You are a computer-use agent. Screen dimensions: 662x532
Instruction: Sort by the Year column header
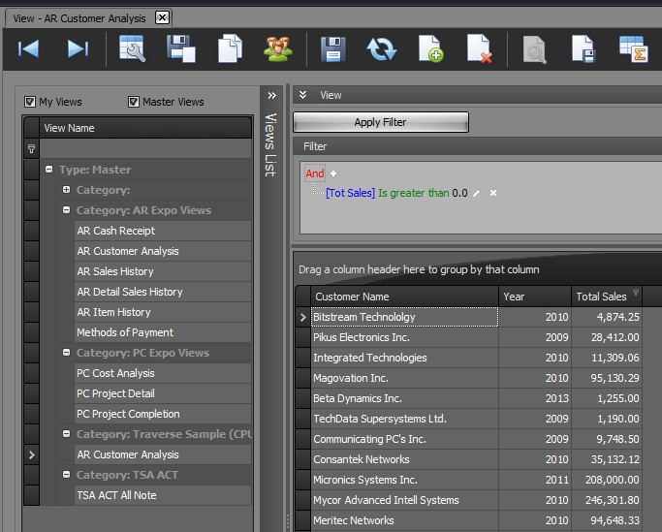coord(535,297)
